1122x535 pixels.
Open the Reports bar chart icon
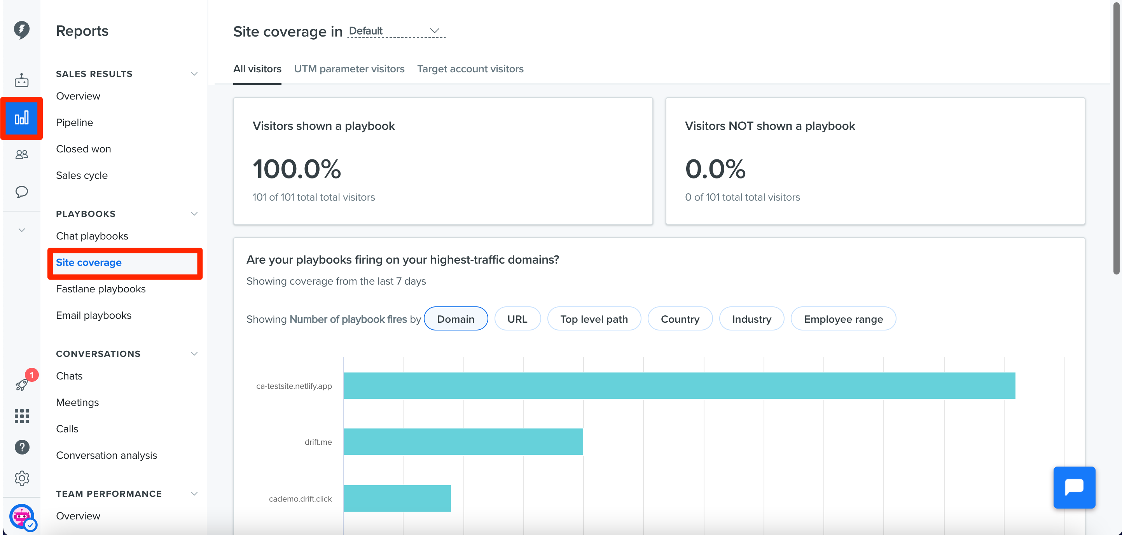[x=21, y=118]
